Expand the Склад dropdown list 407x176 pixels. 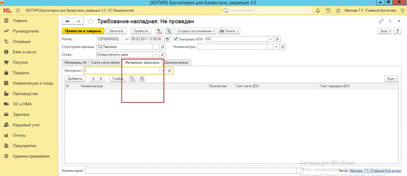tap(156, 55)
